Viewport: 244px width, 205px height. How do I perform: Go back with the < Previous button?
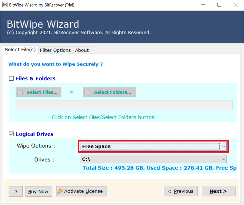180,191
